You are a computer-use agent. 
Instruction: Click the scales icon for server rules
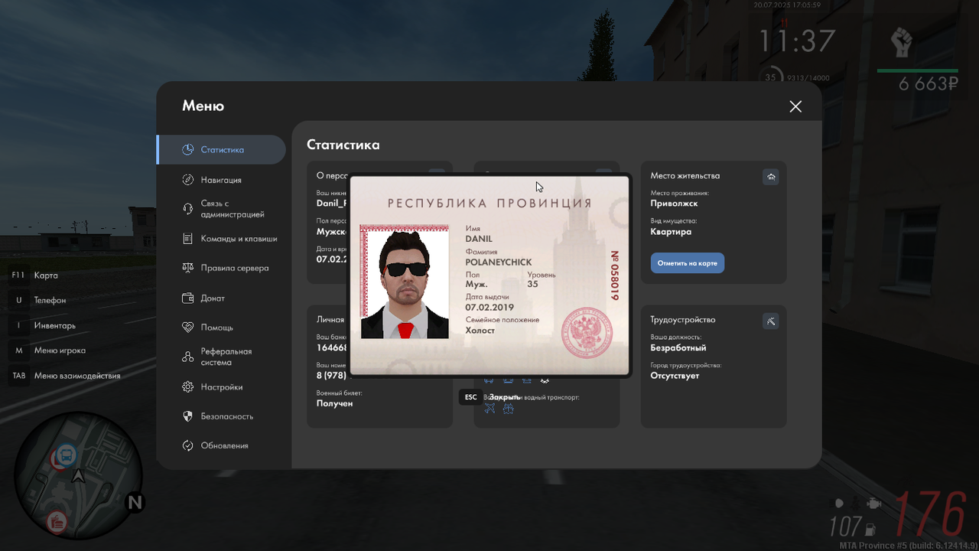click(x=187, y=268)
